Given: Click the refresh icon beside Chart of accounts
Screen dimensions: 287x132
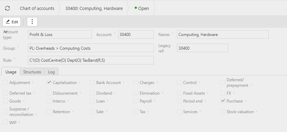Looking at the screenshot, I should tap(7, 8).
